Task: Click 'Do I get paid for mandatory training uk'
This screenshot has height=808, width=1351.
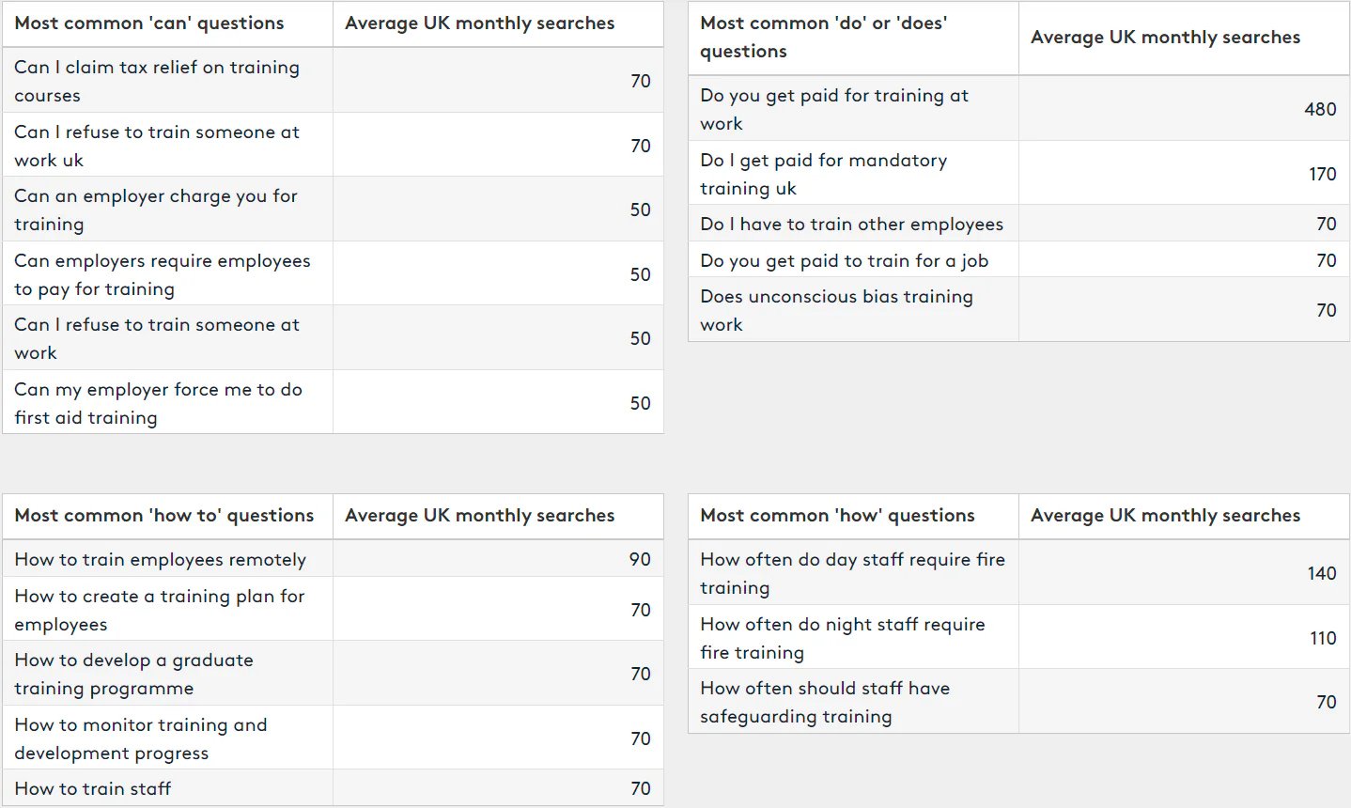Action: coord(823,174)
